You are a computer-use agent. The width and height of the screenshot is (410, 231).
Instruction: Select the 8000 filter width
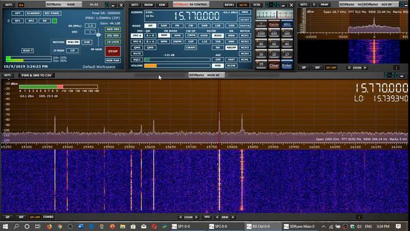pyautogui.click(x=218, y=35)
